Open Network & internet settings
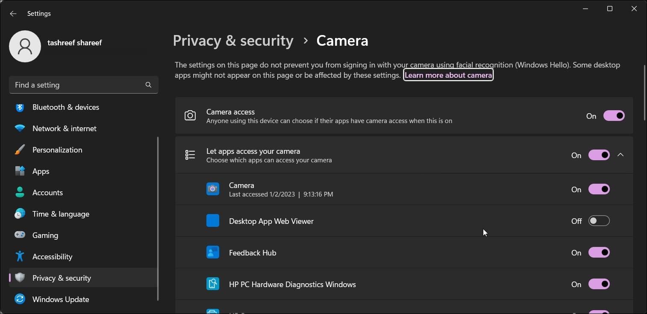 (64, 129)
